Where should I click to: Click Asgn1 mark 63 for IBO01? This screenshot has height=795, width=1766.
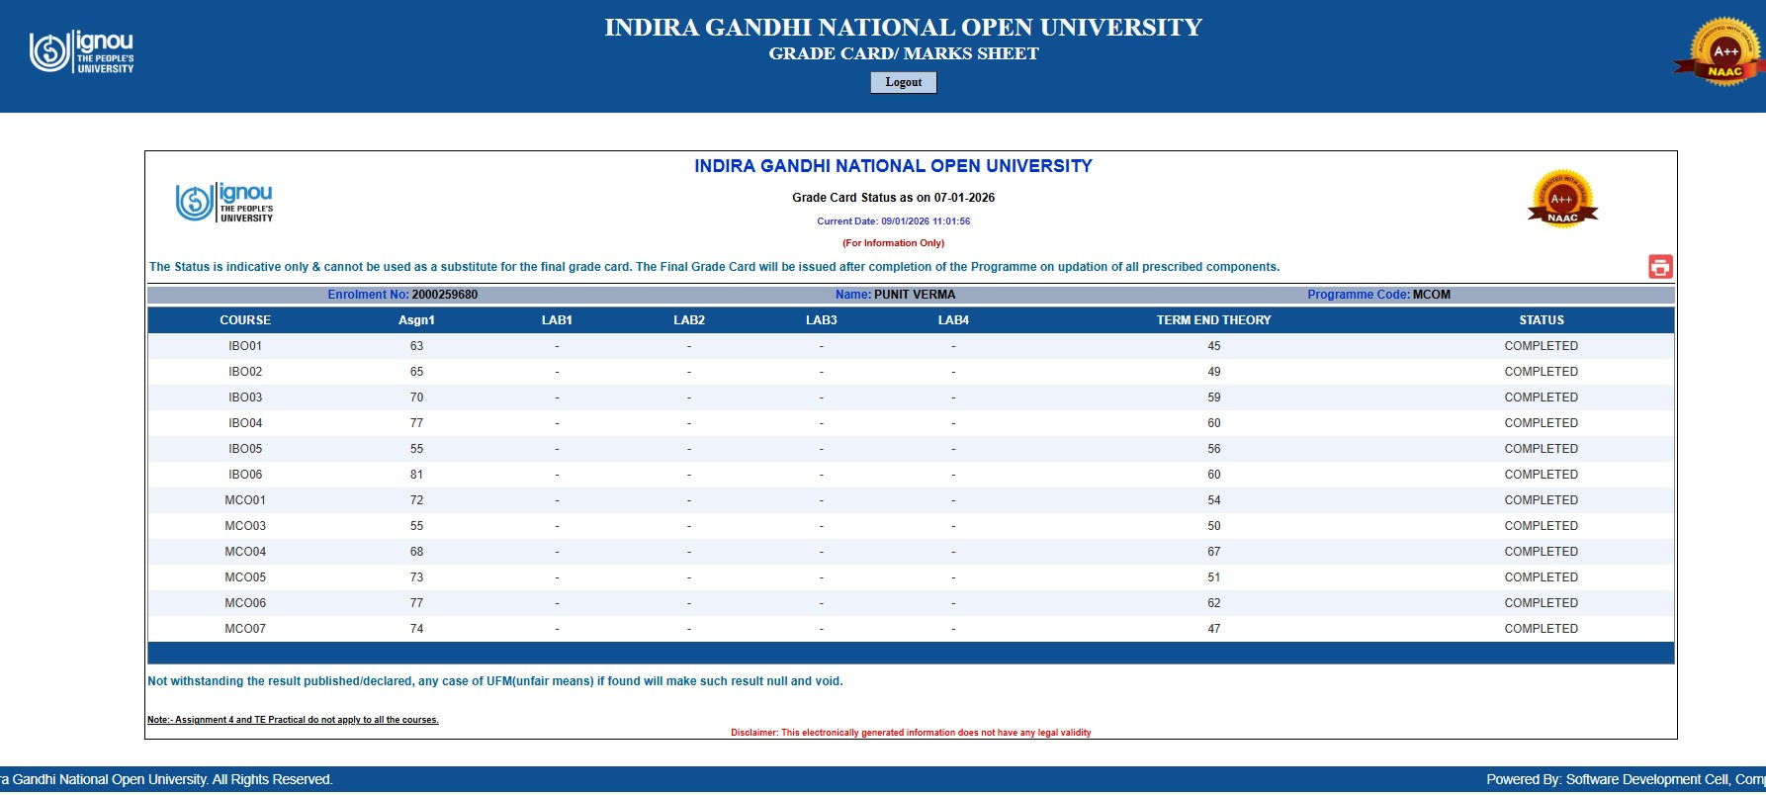(416, 346)
